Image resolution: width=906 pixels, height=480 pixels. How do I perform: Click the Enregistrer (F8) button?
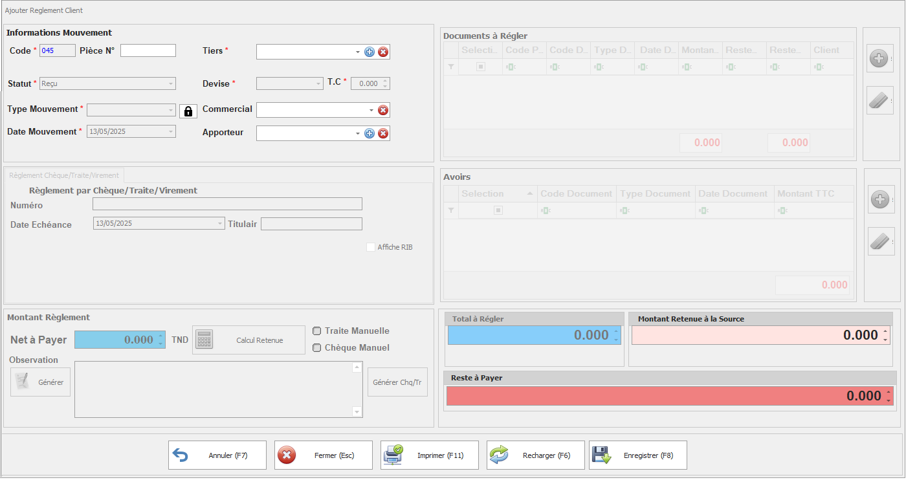click(637, 455)
